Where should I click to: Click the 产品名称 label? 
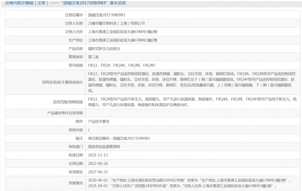click(75, 49)
